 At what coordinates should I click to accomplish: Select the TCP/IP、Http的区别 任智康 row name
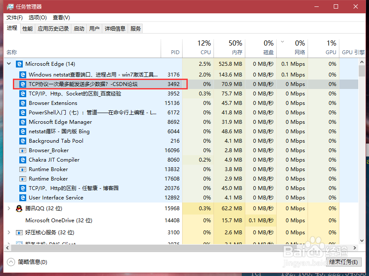click(x=73, y=188)
